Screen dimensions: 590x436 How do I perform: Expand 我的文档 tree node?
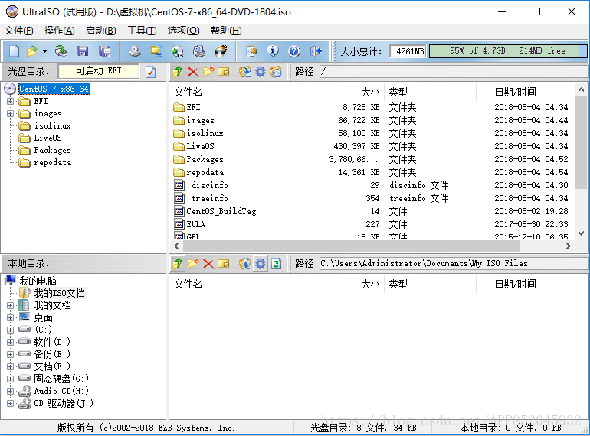(10, 306)
